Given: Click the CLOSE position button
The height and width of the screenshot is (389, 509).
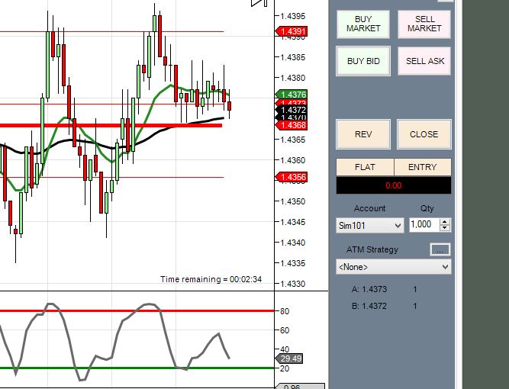Looking at the screenshot, I should pos(424,134).
